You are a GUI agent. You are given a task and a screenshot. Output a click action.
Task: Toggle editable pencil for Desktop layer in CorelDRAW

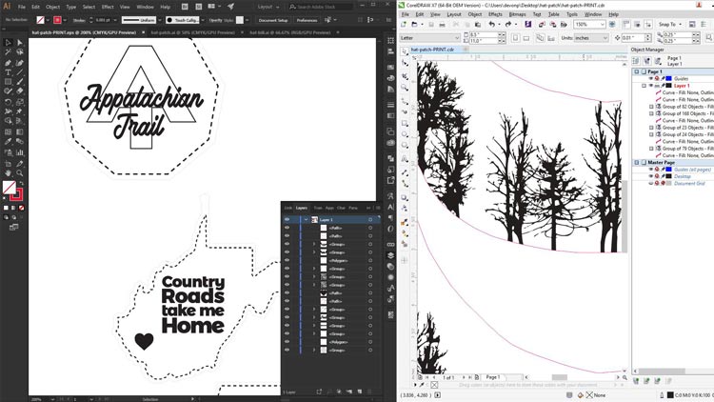tap(663, 176)
